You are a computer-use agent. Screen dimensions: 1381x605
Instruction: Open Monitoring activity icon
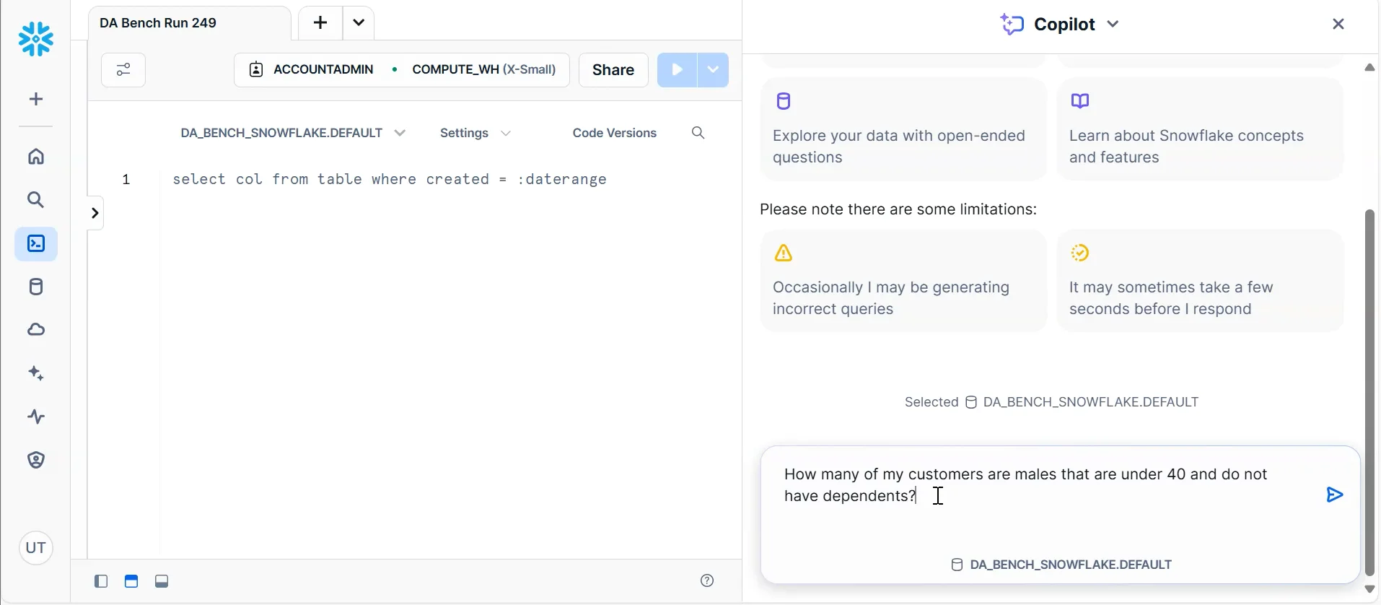click(36, 417)
